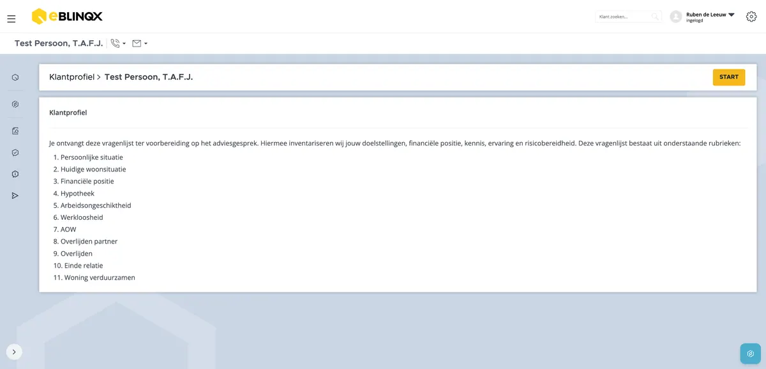Open the checkmark badge icon in the sidebar
The height and width of the screenshot is (369, 766).
click(x=15, y=152)
